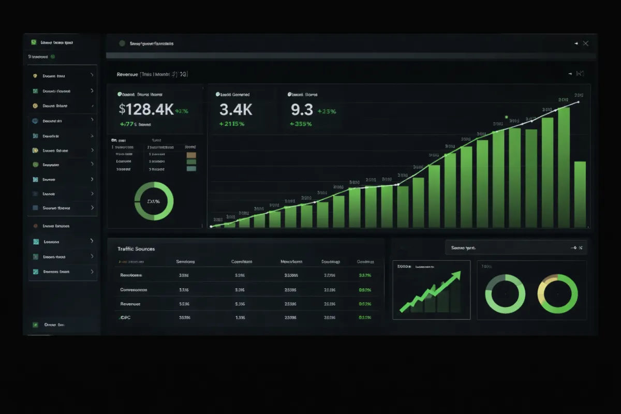Open the dropdown field above the donut charts

[x=516, y=247]
